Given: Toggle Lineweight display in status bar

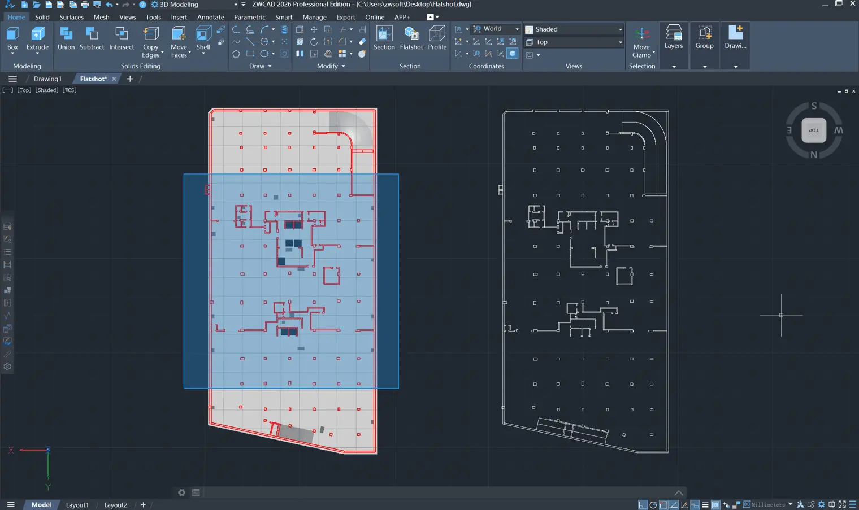Looking at the screenshot, I should (705, 504).
